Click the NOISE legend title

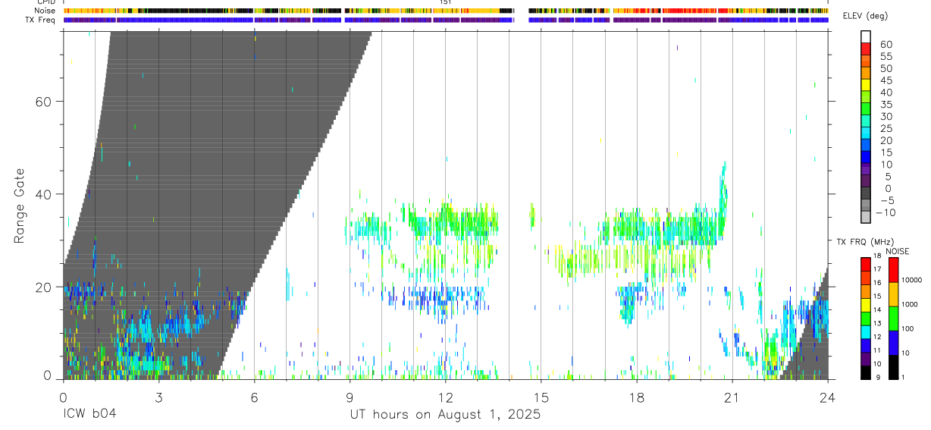[x=898, y=251]
